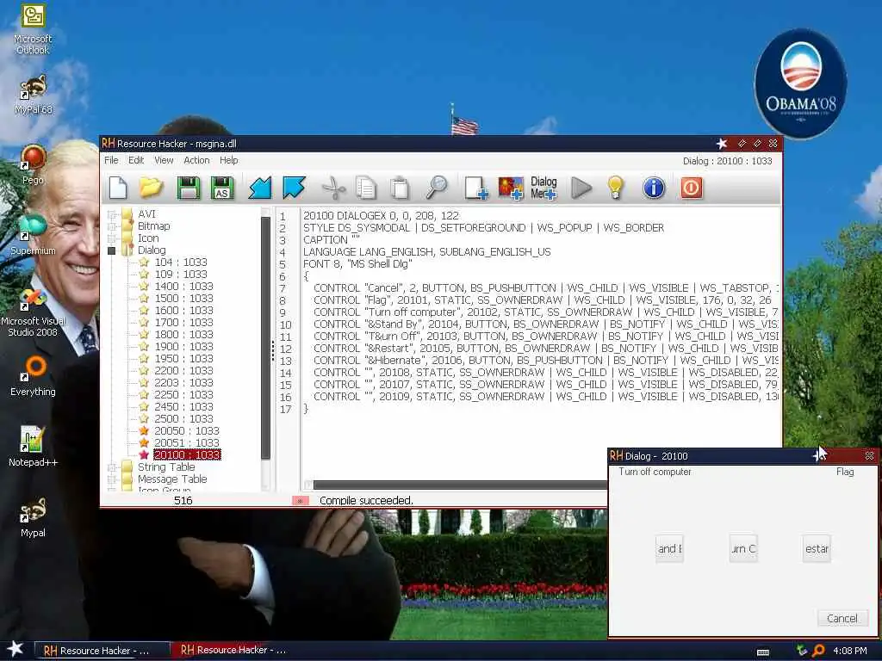Click the import resource blue arrow icon
882x661 pixels.
pos(260,188)
